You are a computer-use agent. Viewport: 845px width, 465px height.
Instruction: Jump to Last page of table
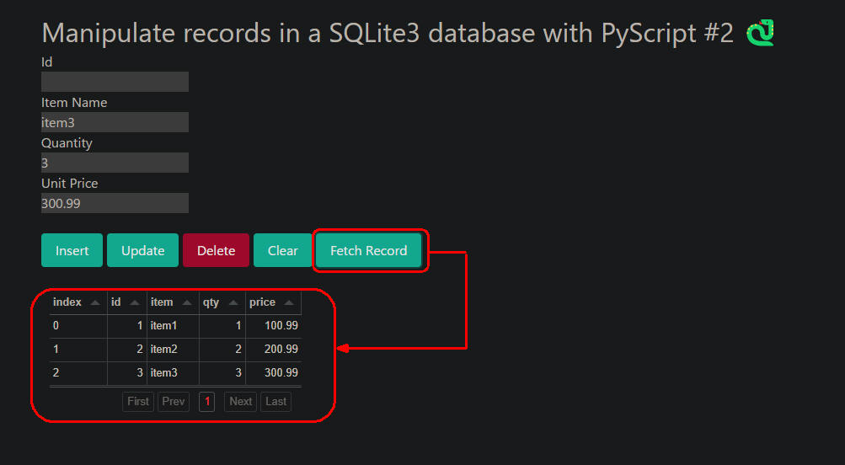click(x=276, y=402)
